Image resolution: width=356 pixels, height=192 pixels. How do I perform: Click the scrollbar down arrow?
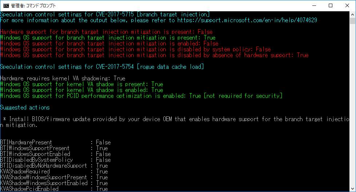coord(352,188)
